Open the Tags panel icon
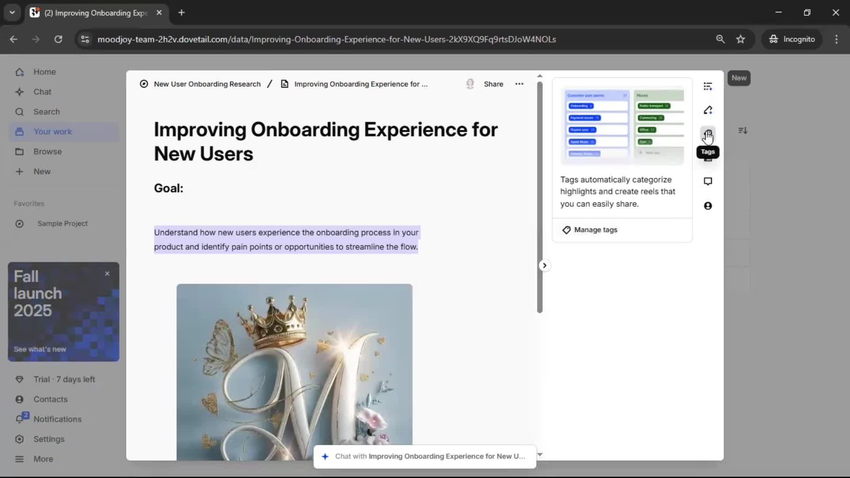 (708, 134)
